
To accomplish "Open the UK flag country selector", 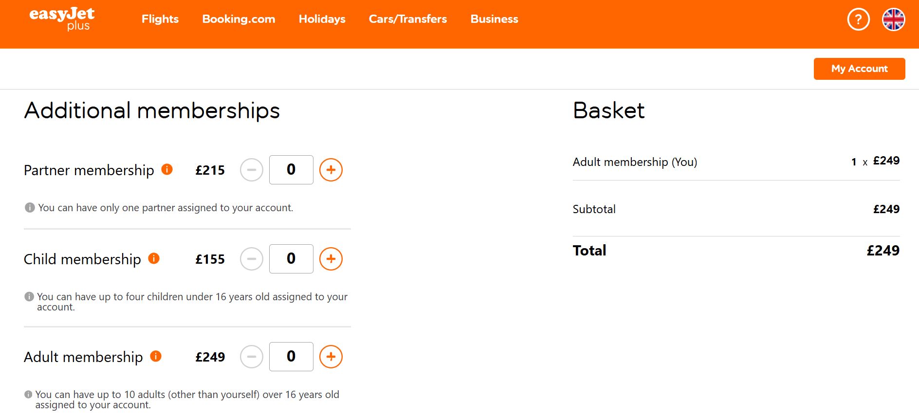I will [x=893, y=20].
